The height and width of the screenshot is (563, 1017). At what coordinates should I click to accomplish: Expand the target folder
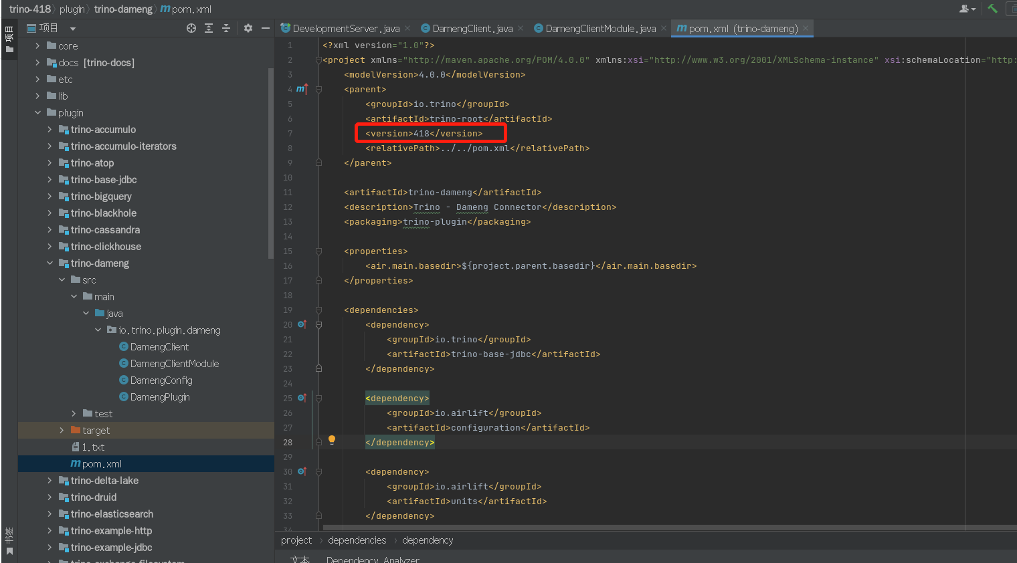pos(62,430)
